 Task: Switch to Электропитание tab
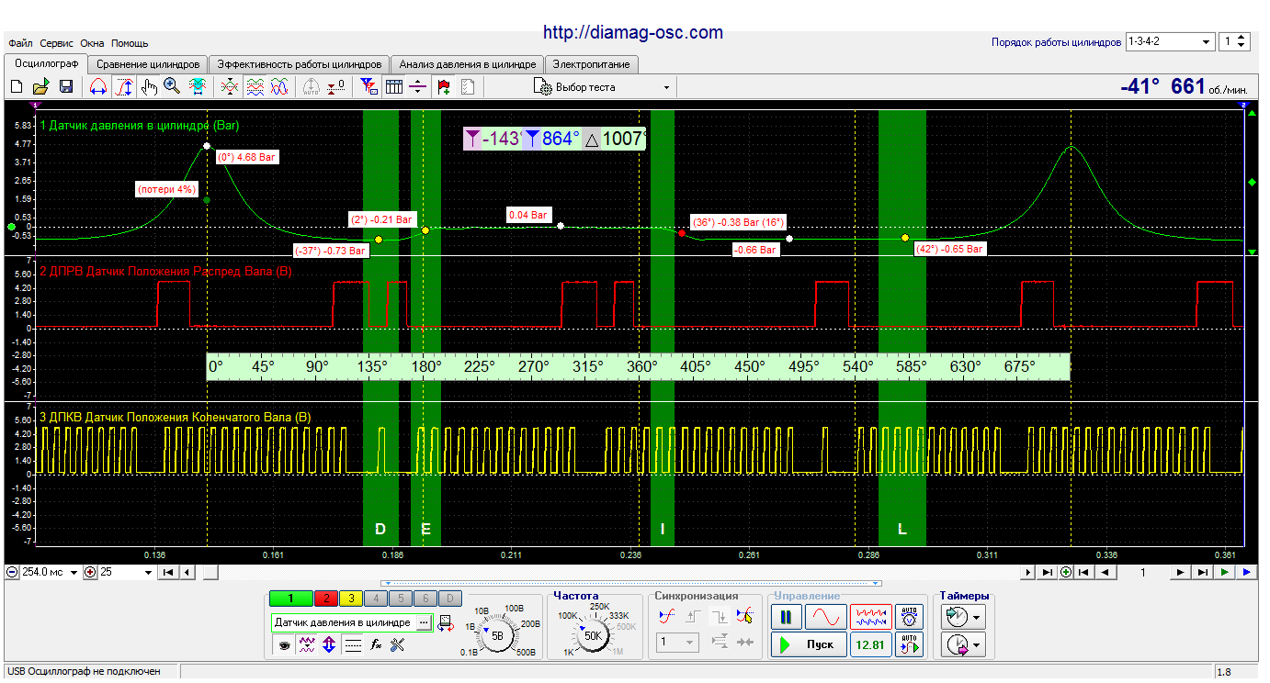click(x=592, y=64)
